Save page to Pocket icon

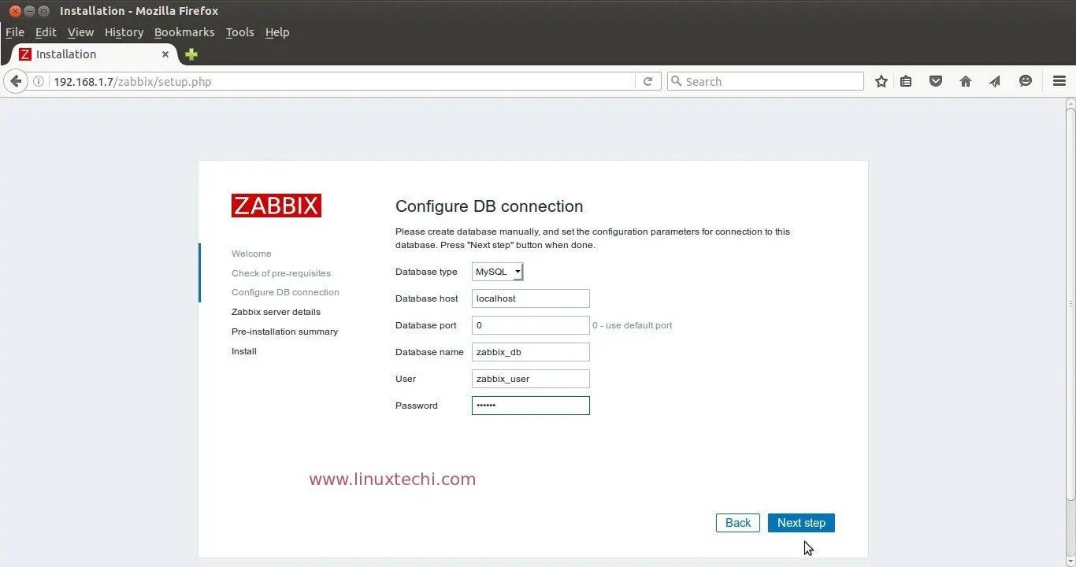point(936,81)
